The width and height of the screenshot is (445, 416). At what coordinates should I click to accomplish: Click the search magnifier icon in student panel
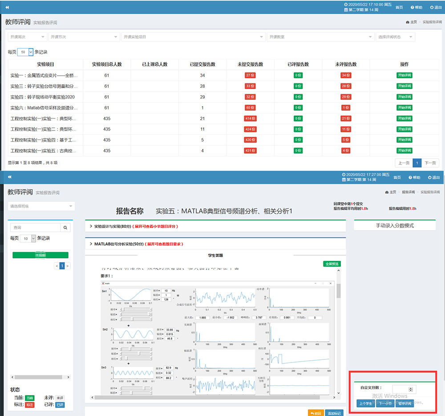pyautogui.click(x=65, y=228)
